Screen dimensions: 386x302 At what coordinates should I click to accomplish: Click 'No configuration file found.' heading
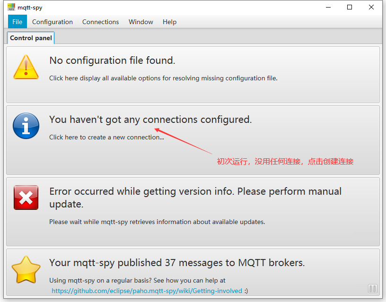coord(112,60)
